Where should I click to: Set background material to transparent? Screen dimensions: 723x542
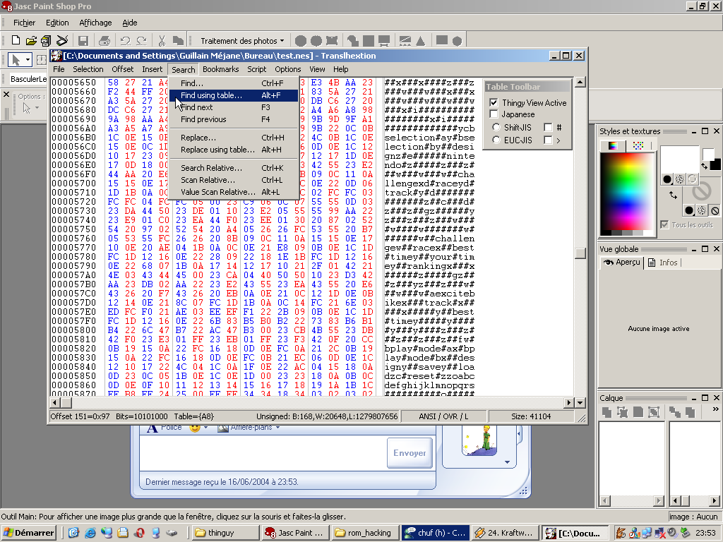click(x=715, y=210)
